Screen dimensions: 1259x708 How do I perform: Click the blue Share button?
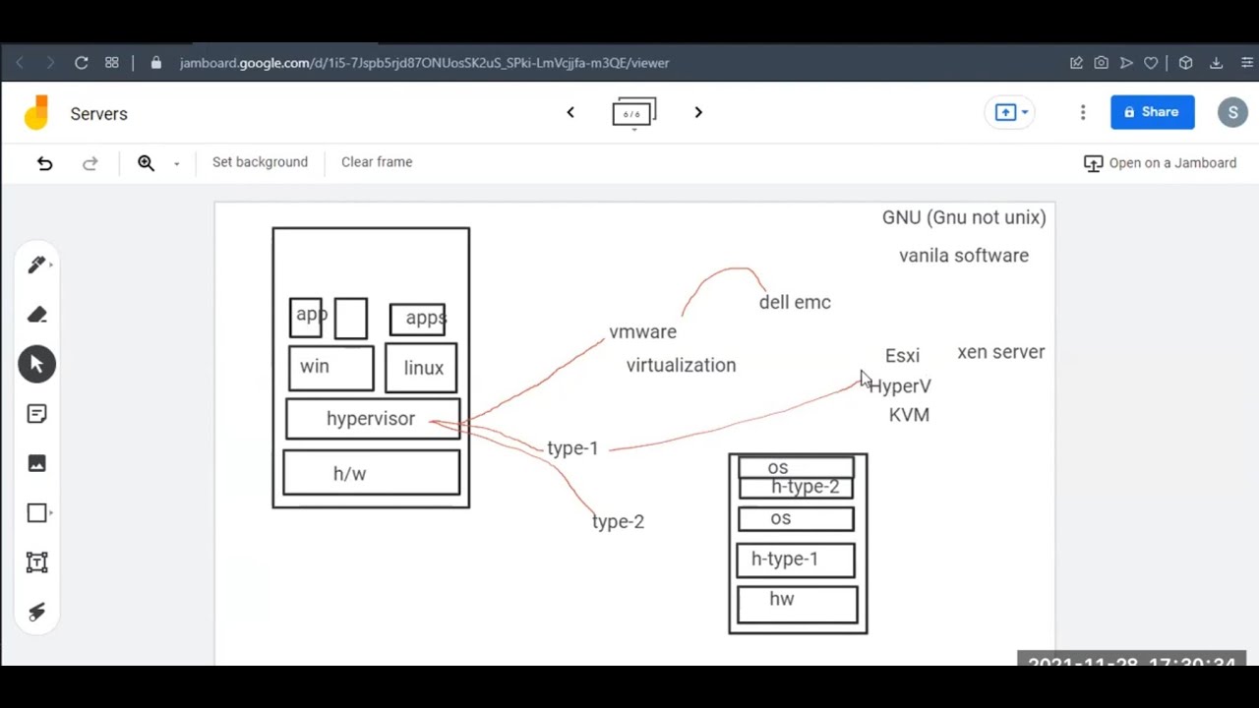coord(1152,112)
